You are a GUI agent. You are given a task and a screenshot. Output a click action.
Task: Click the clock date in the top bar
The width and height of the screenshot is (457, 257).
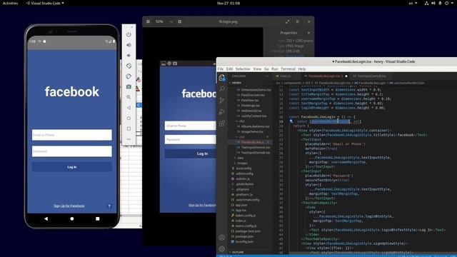click(x=228, y=3)
